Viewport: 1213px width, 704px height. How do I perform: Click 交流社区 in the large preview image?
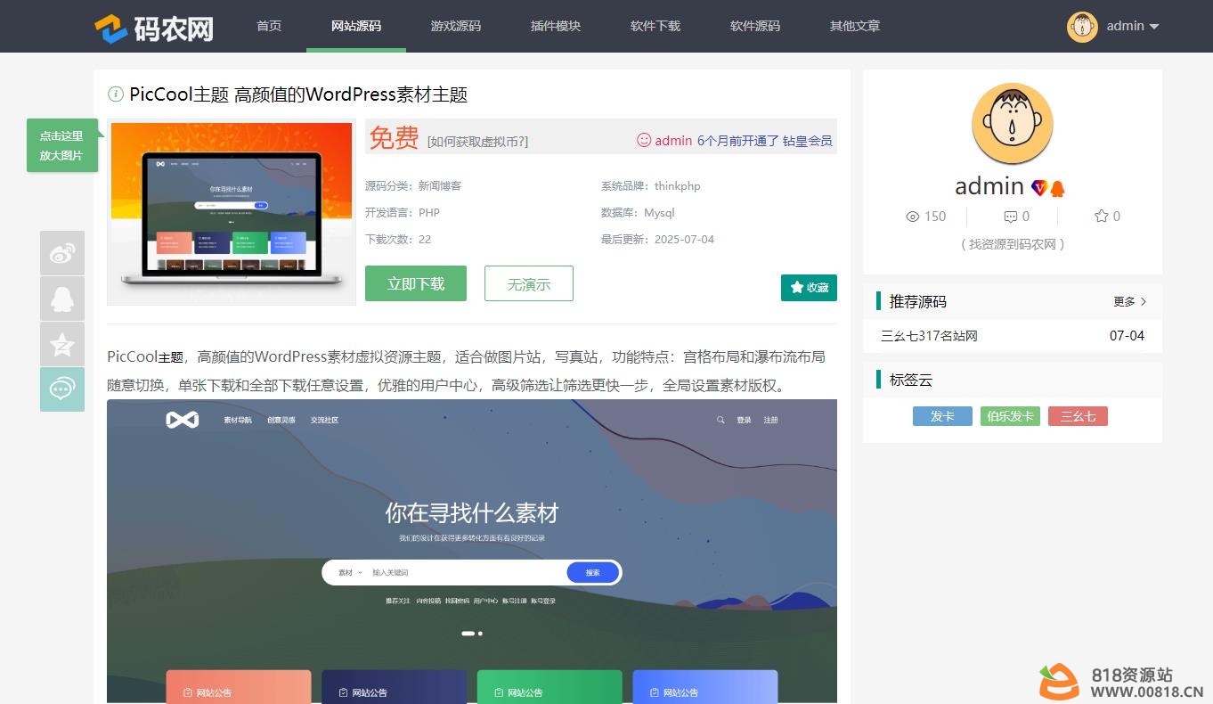324,420
